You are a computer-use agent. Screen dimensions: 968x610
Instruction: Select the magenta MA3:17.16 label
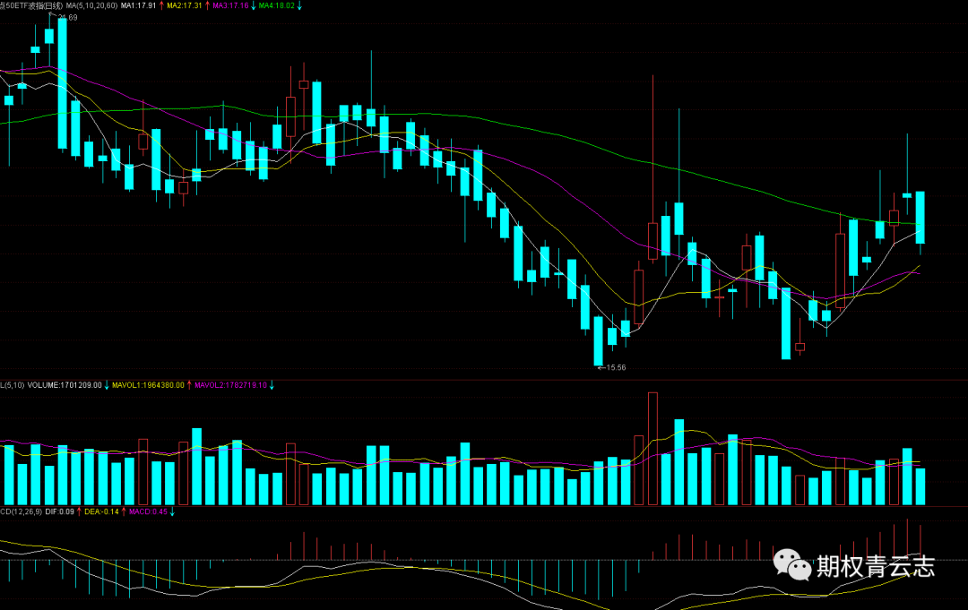231,5
